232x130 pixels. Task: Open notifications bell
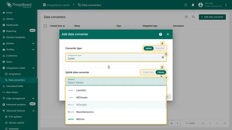[x=193, y=5]
